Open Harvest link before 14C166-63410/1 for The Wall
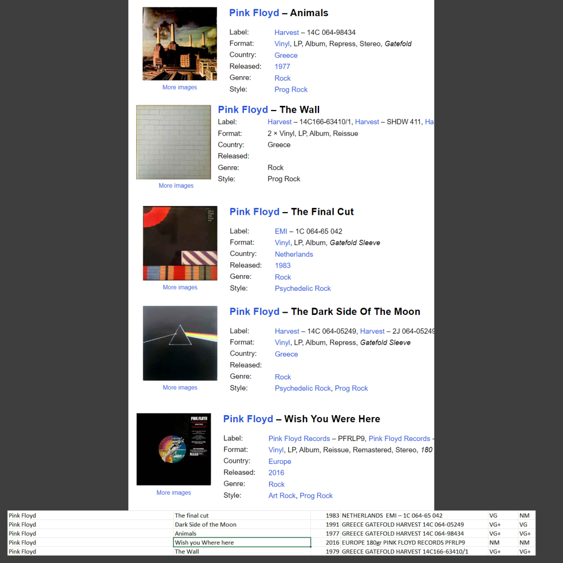This screenshot has width=563, height=563. coord(279,121)
